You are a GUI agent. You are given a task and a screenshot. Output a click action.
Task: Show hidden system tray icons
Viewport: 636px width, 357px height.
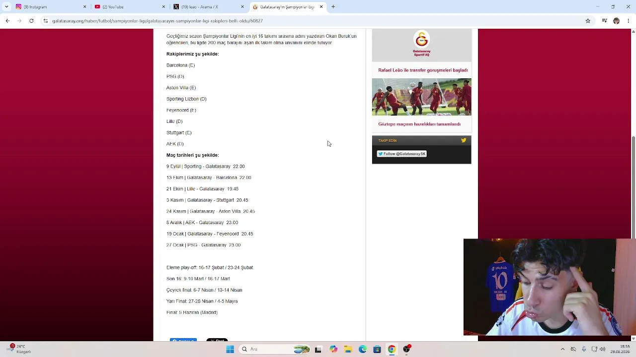(562, 349)
